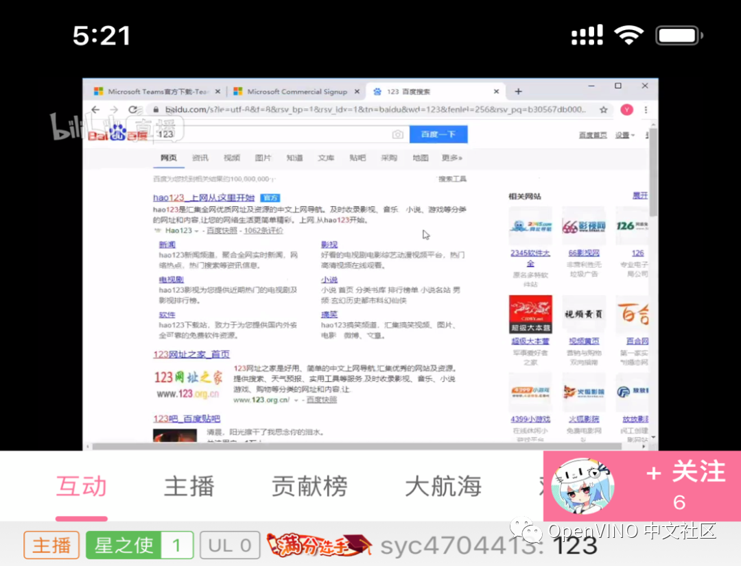The width and height of the screenshot is (741, 566).
Task: Click the Baidu search input box
Action: (281, 134)
